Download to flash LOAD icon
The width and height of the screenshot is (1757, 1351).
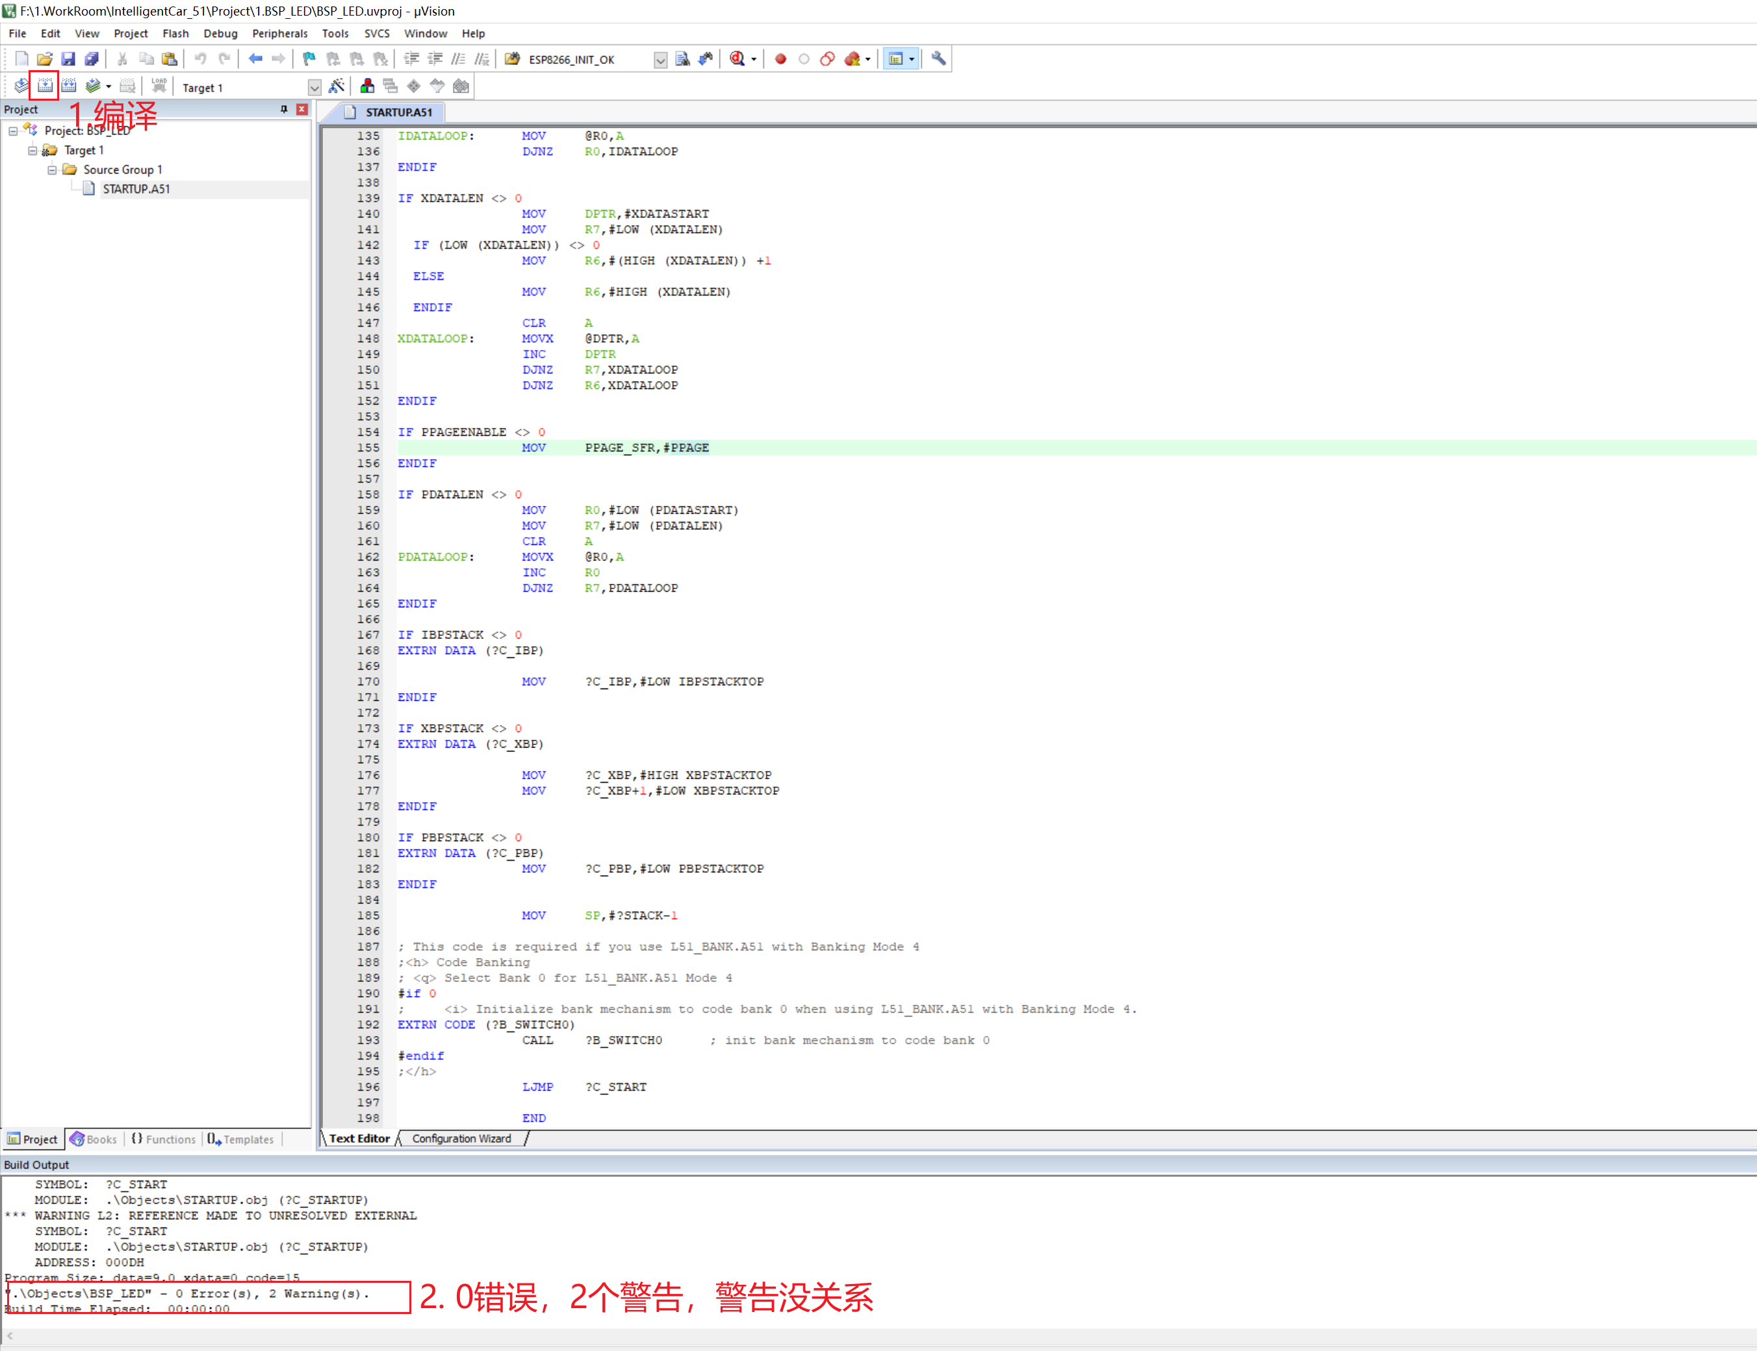pos(159,86)
